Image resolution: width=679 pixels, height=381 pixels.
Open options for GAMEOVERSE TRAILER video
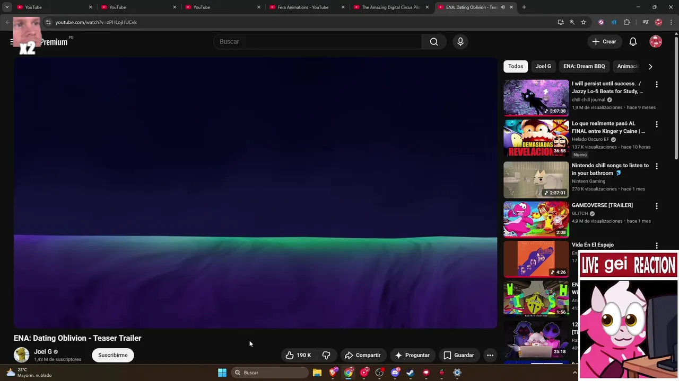(x=657, y=206)
